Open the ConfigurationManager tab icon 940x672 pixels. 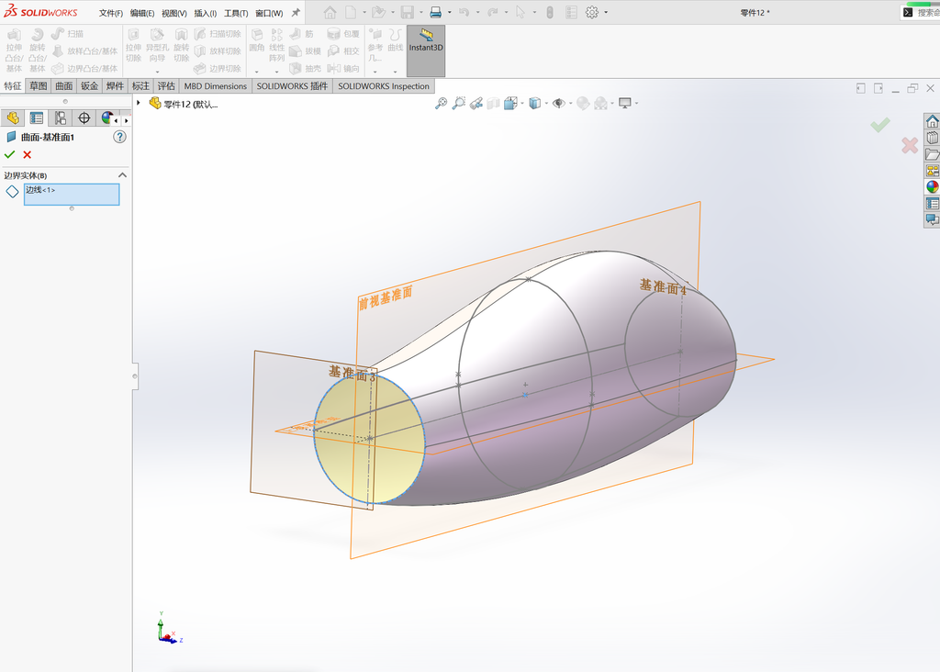(60, 118)
